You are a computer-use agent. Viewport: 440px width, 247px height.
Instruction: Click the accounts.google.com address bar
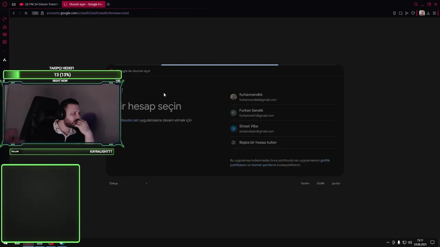click(88, 13)
